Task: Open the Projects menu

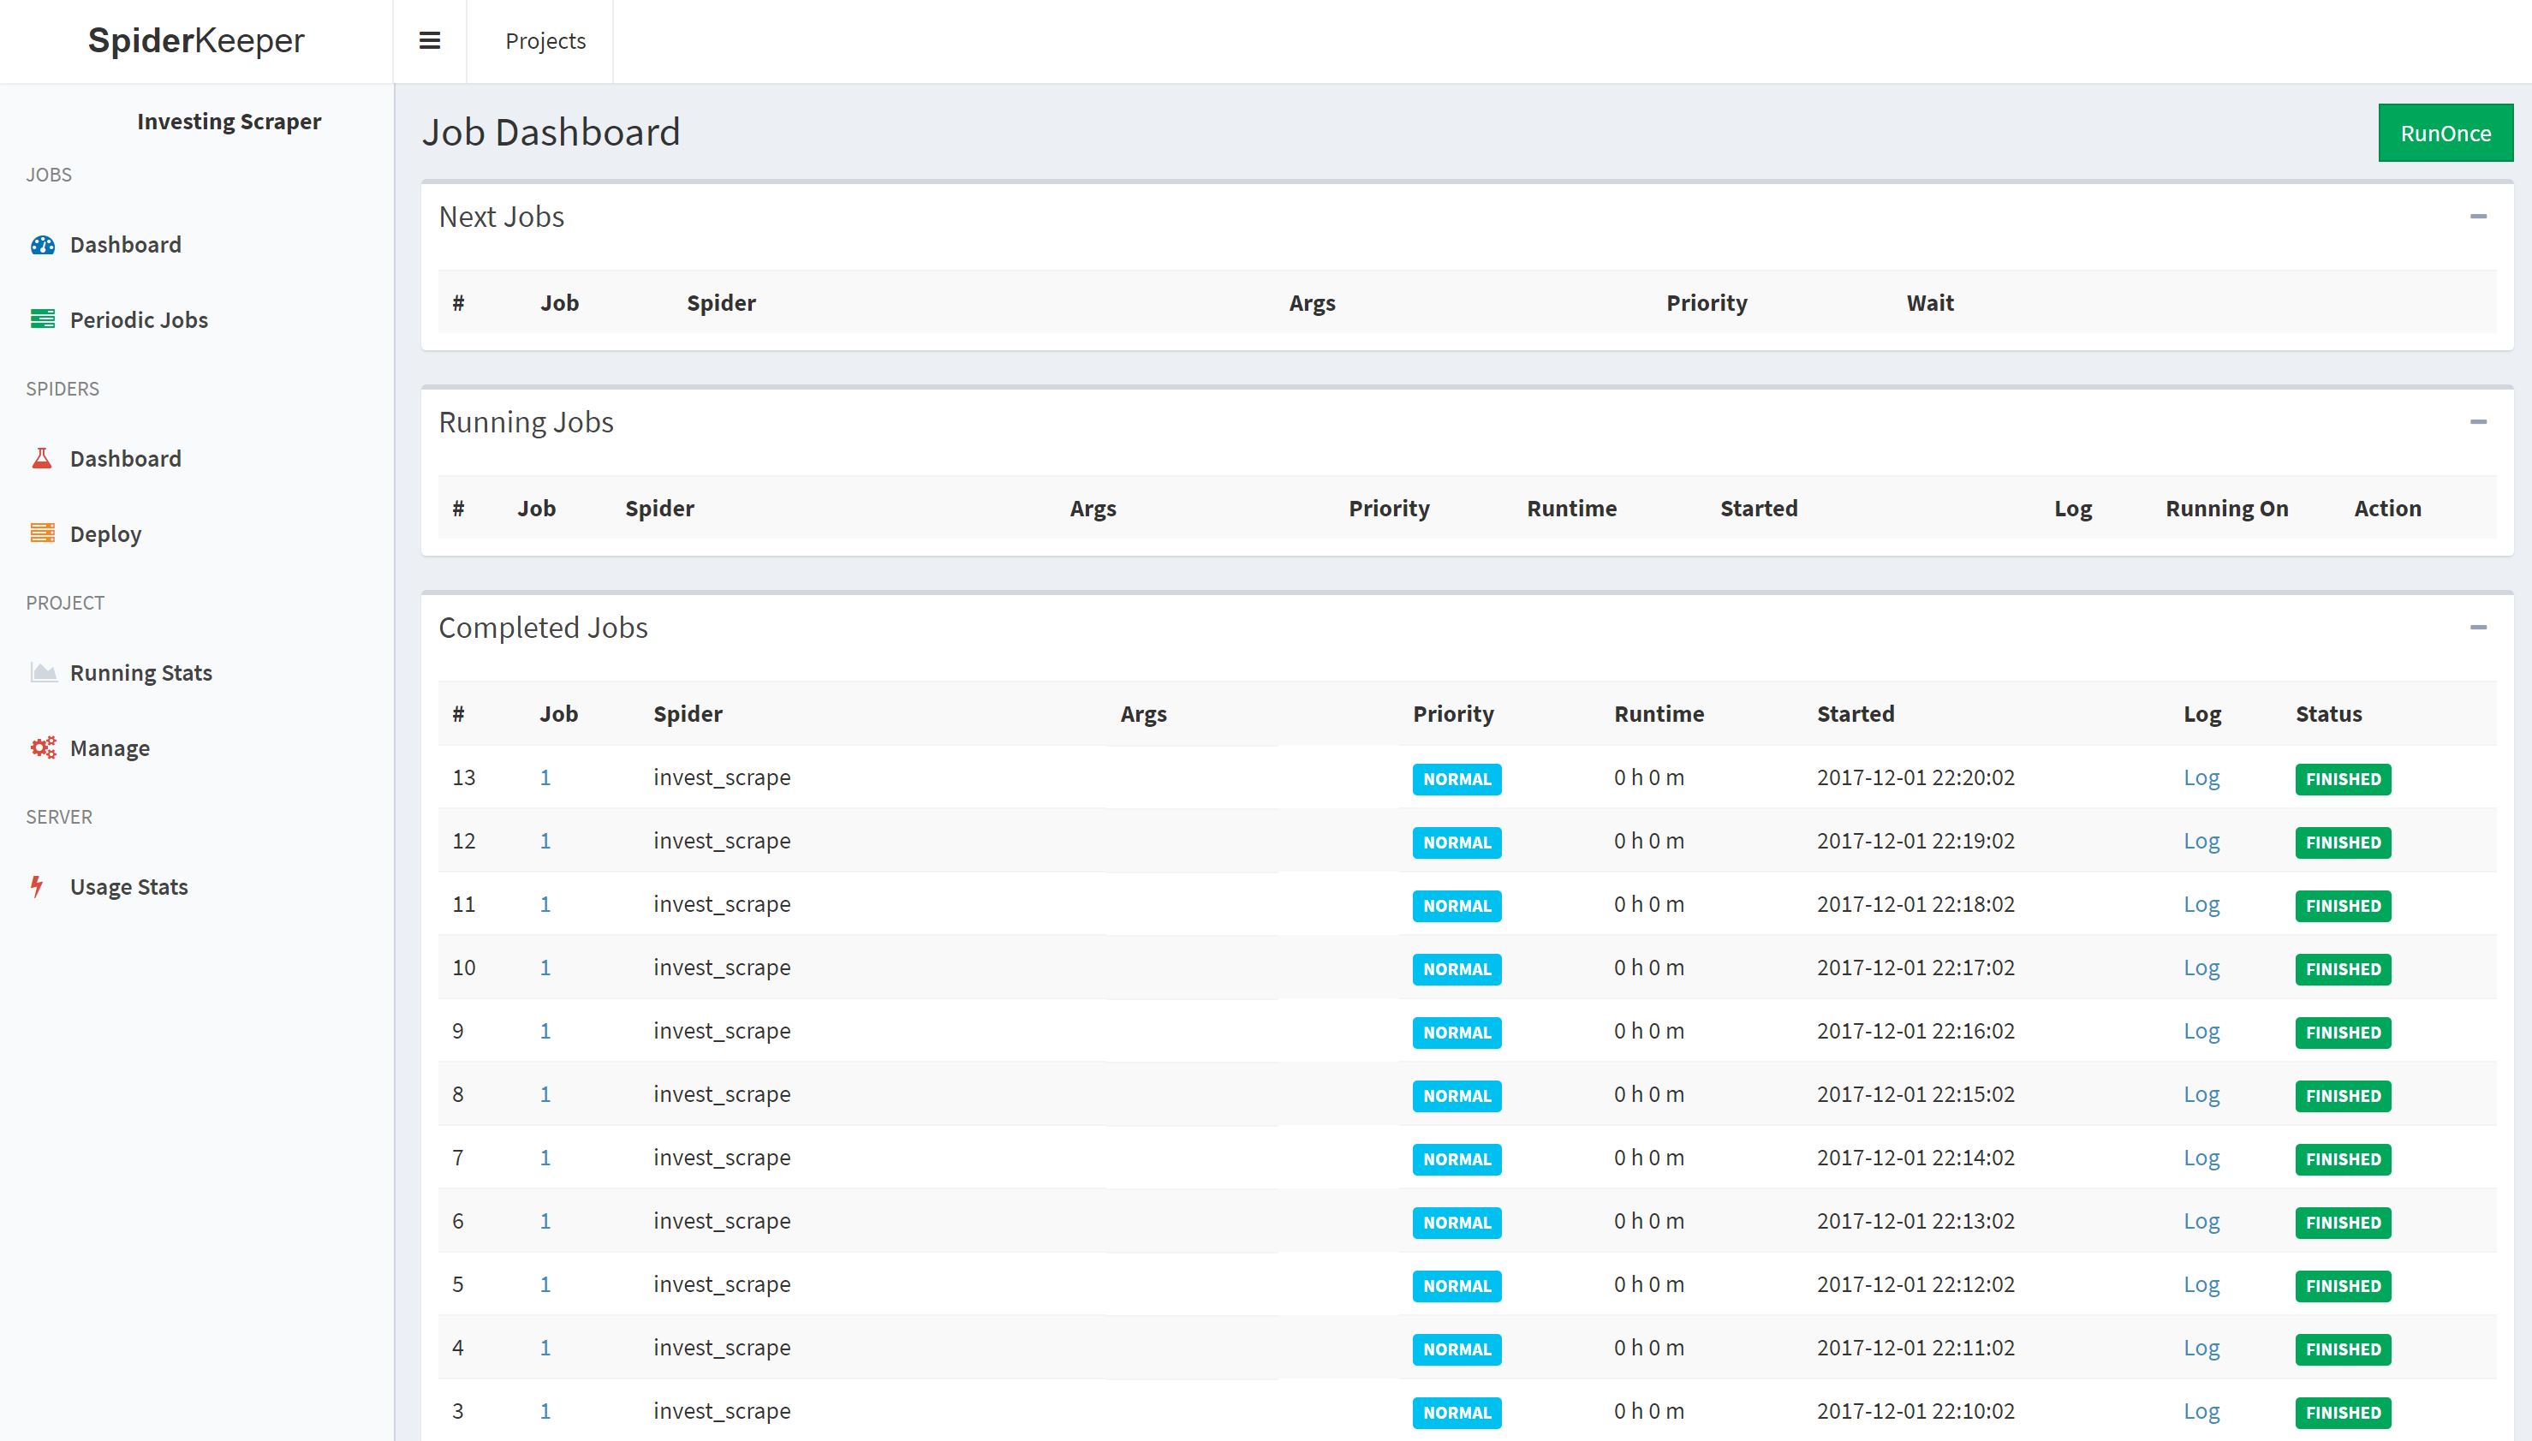Action: point(545,40)
